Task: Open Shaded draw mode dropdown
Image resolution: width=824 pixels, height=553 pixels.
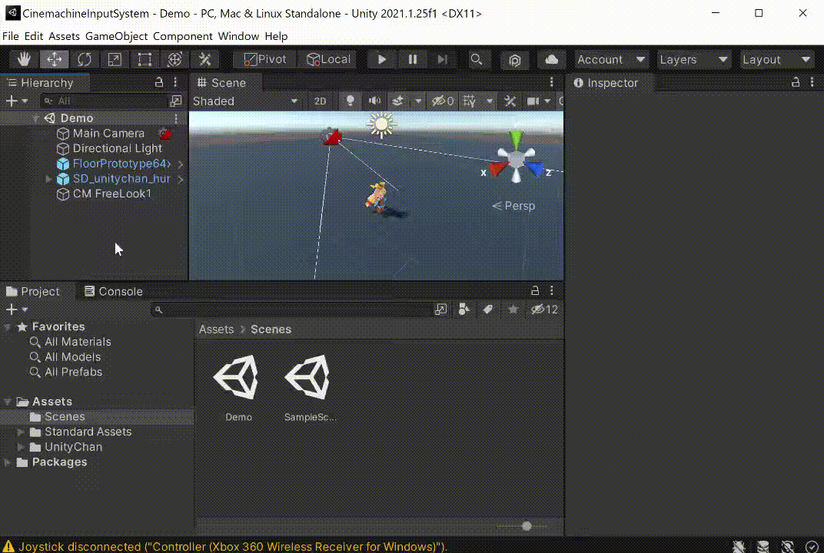Action: [245, 101]
